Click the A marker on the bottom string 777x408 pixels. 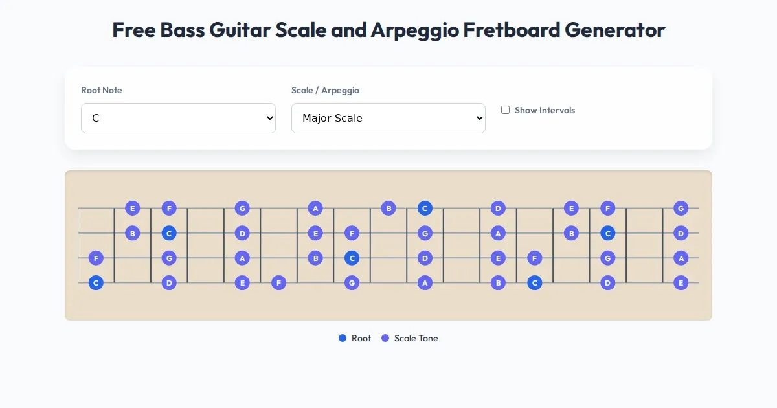click(x=425, y=282)
